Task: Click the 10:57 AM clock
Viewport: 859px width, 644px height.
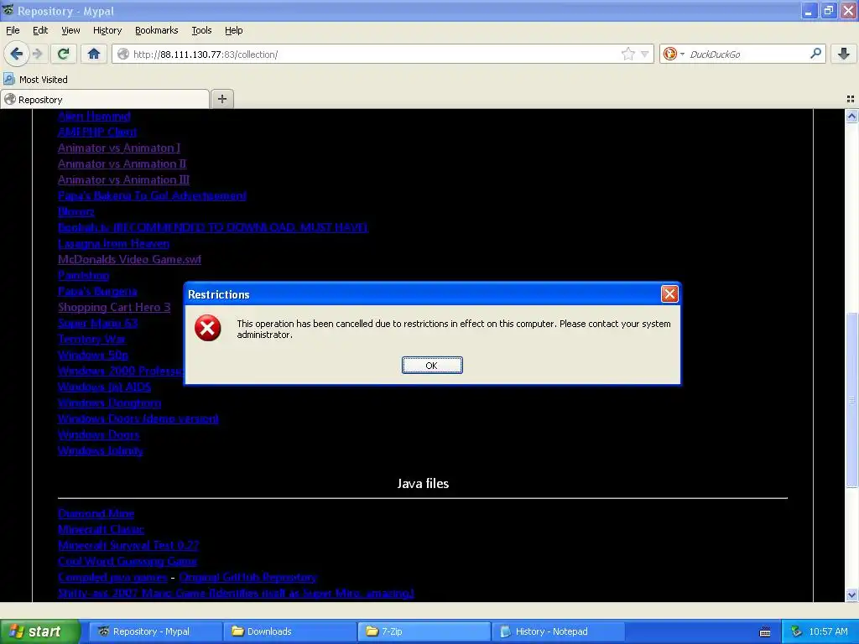Action: 828,631
